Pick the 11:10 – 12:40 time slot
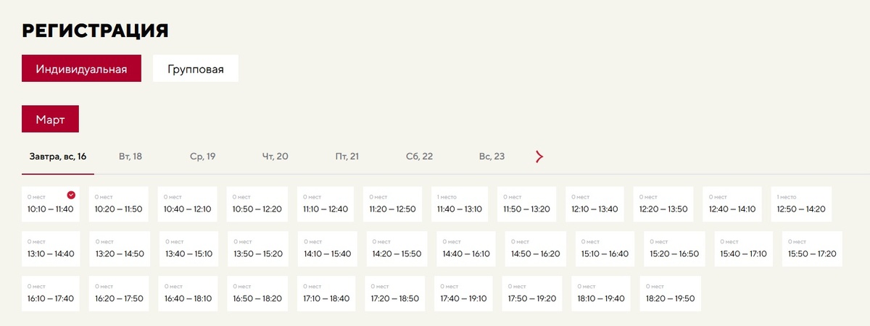Image resolution: width=870 pixels, height=326 pixels. (x=326, y=204)
